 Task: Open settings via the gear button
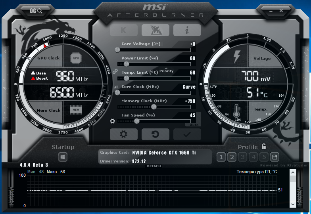124,134
